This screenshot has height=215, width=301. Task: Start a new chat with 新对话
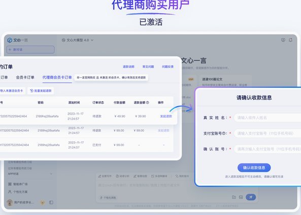(x=30, y=50)
